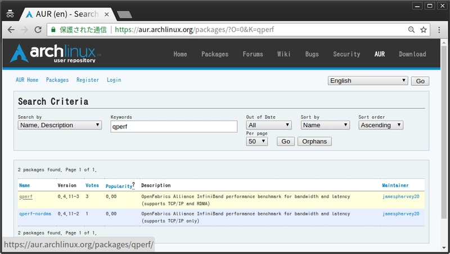This screenshot has height=254, width=450.
Task: Click the Search Criteria heading
Action: [53, 101]
